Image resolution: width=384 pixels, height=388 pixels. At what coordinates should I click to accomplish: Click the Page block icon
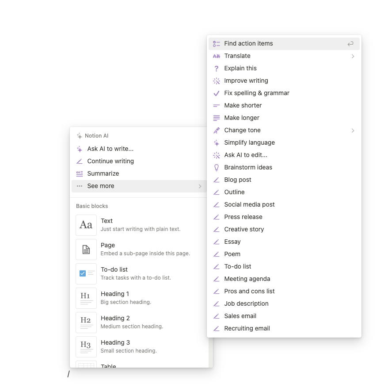[x=86, y=249]
